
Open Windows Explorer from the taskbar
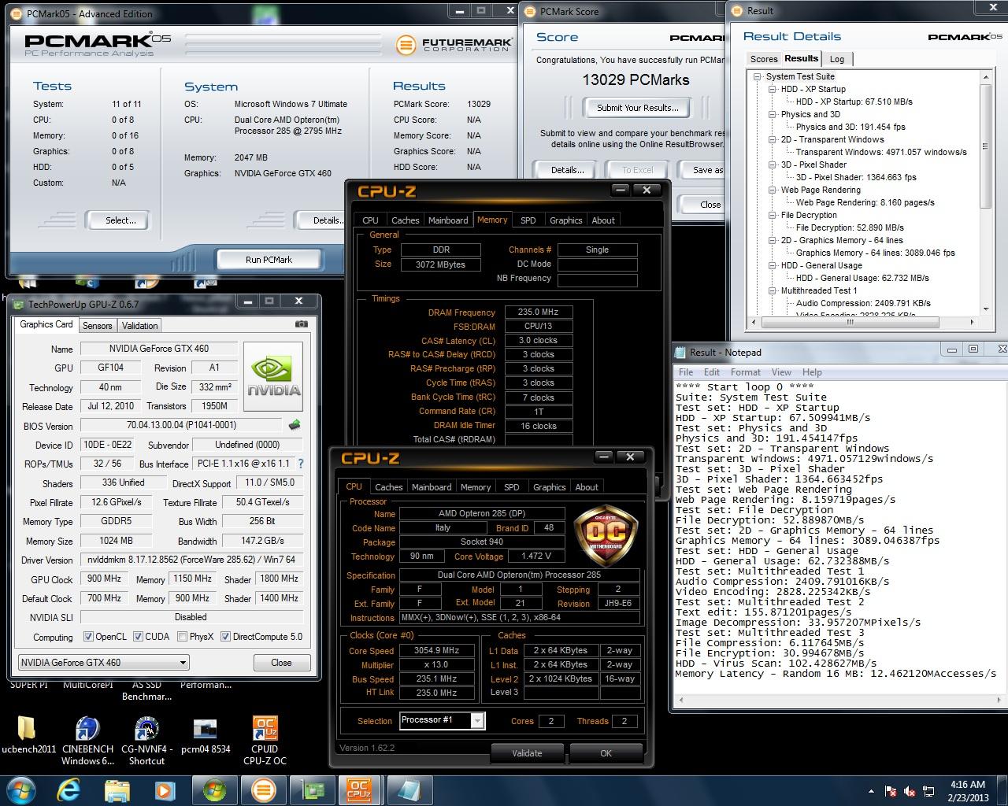[x=117, y=789]
